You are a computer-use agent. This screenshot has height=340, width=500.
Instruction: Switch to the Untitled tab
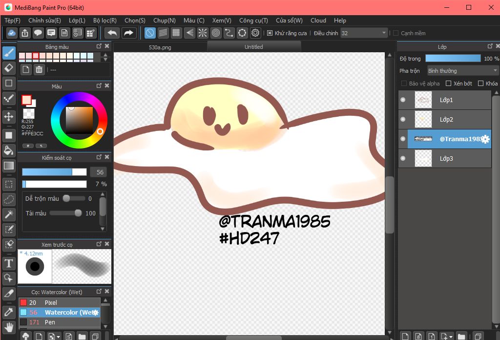(x=254, y=47)
